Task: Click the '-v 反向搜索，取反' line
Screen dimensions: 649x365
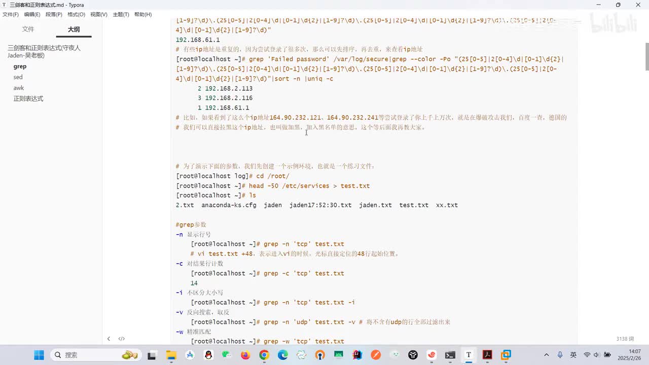Action: (202, 312)
